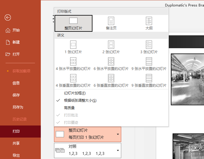Viewport: 204px width, 159px height.
Task: Pick 9 张垂直放置的幻灯片 handout
Action: (x=149, y=81)
